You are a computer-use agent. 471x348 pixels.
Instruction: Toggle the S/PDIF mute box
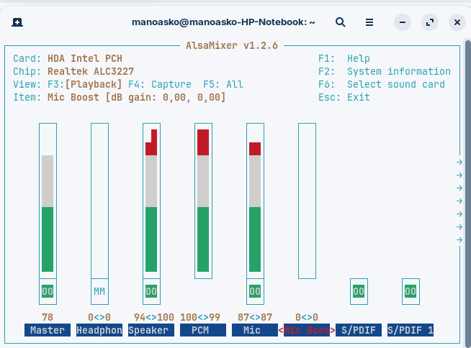point(359,291)
